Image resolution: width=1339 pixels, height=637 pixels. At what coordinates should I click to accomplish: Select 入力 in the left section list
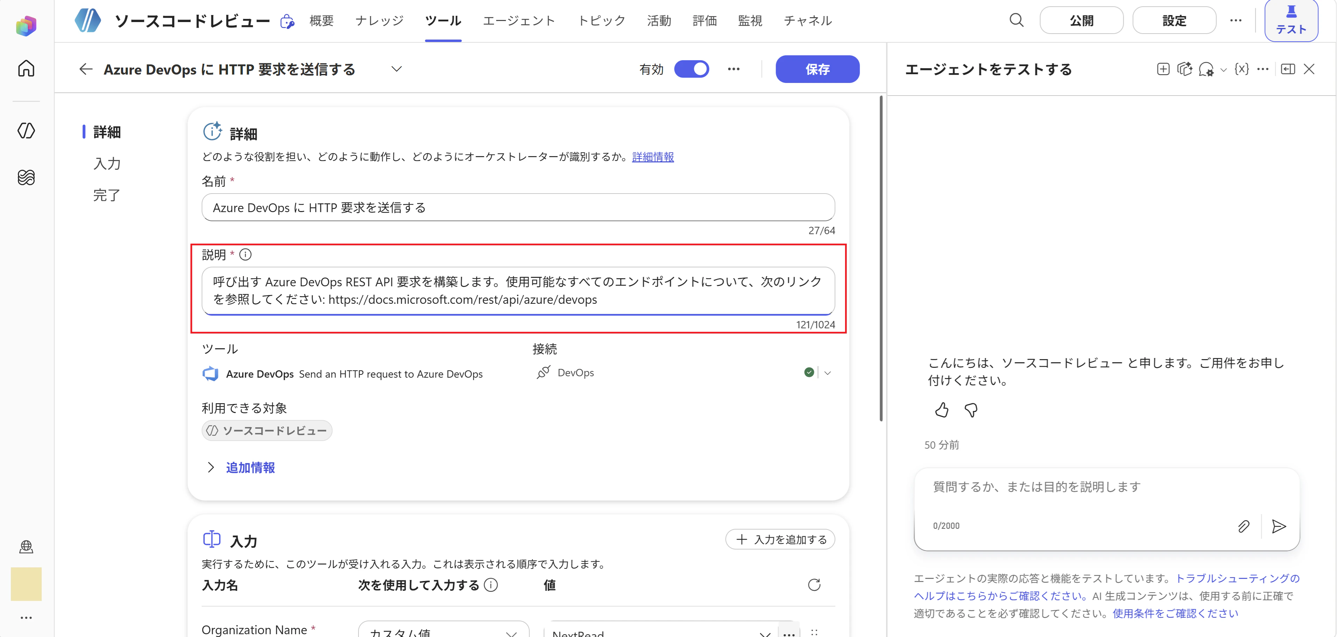coord(107,164)
